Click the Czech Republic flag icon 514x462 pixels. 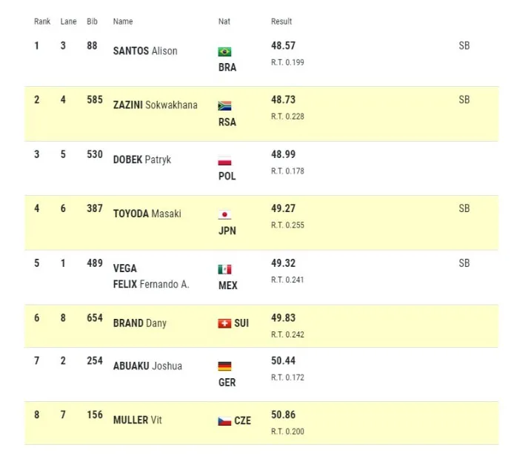[x=224, y=421]
